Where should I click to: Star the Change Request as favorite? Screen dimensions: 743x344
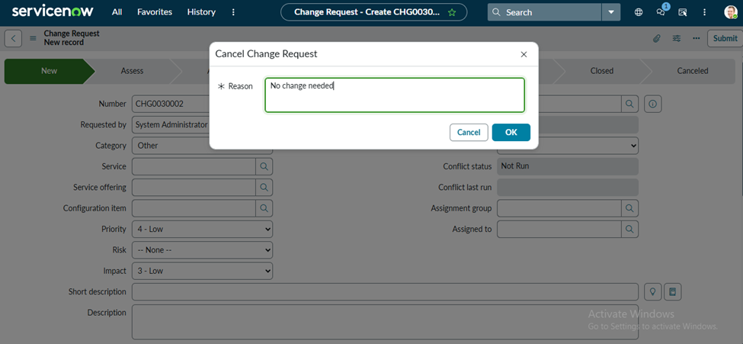452,12
